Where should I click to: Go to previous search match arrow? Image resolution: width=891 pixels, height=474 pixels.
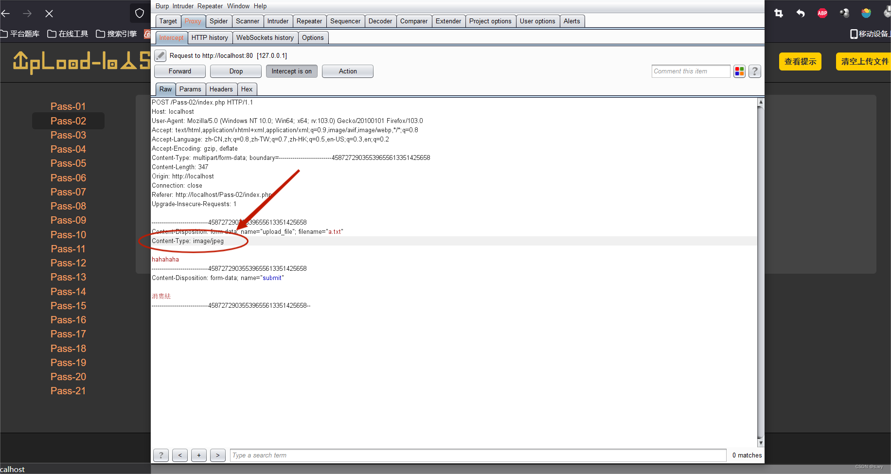coord(180,455)
